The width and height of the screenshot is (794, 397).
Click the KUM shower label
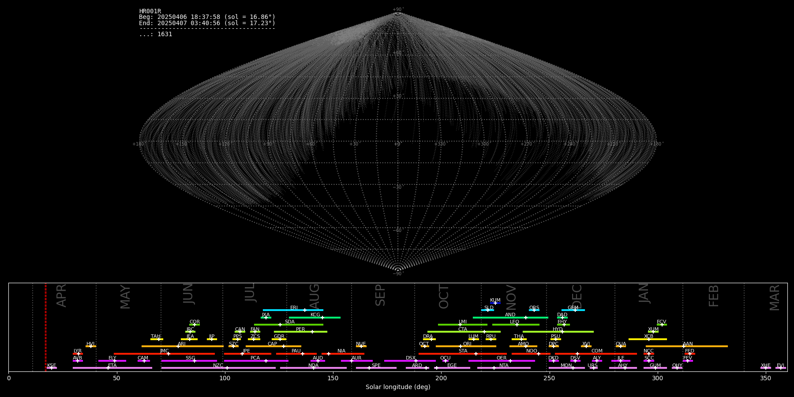[495, 300]
